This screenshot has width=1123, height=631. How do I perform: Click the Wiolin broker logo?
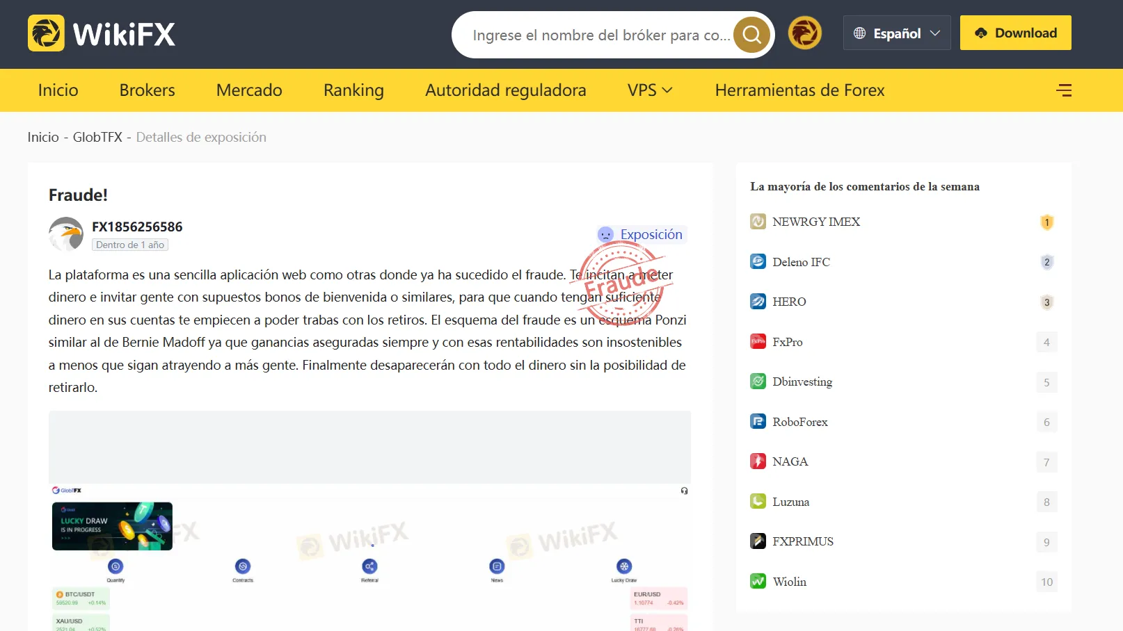[x=758, y=582]
